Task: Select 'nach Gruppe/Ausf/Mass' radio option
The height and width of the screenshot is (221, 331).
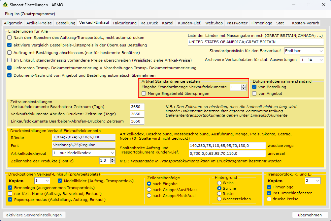Action: pyautogui.click(x=149, y=190)
